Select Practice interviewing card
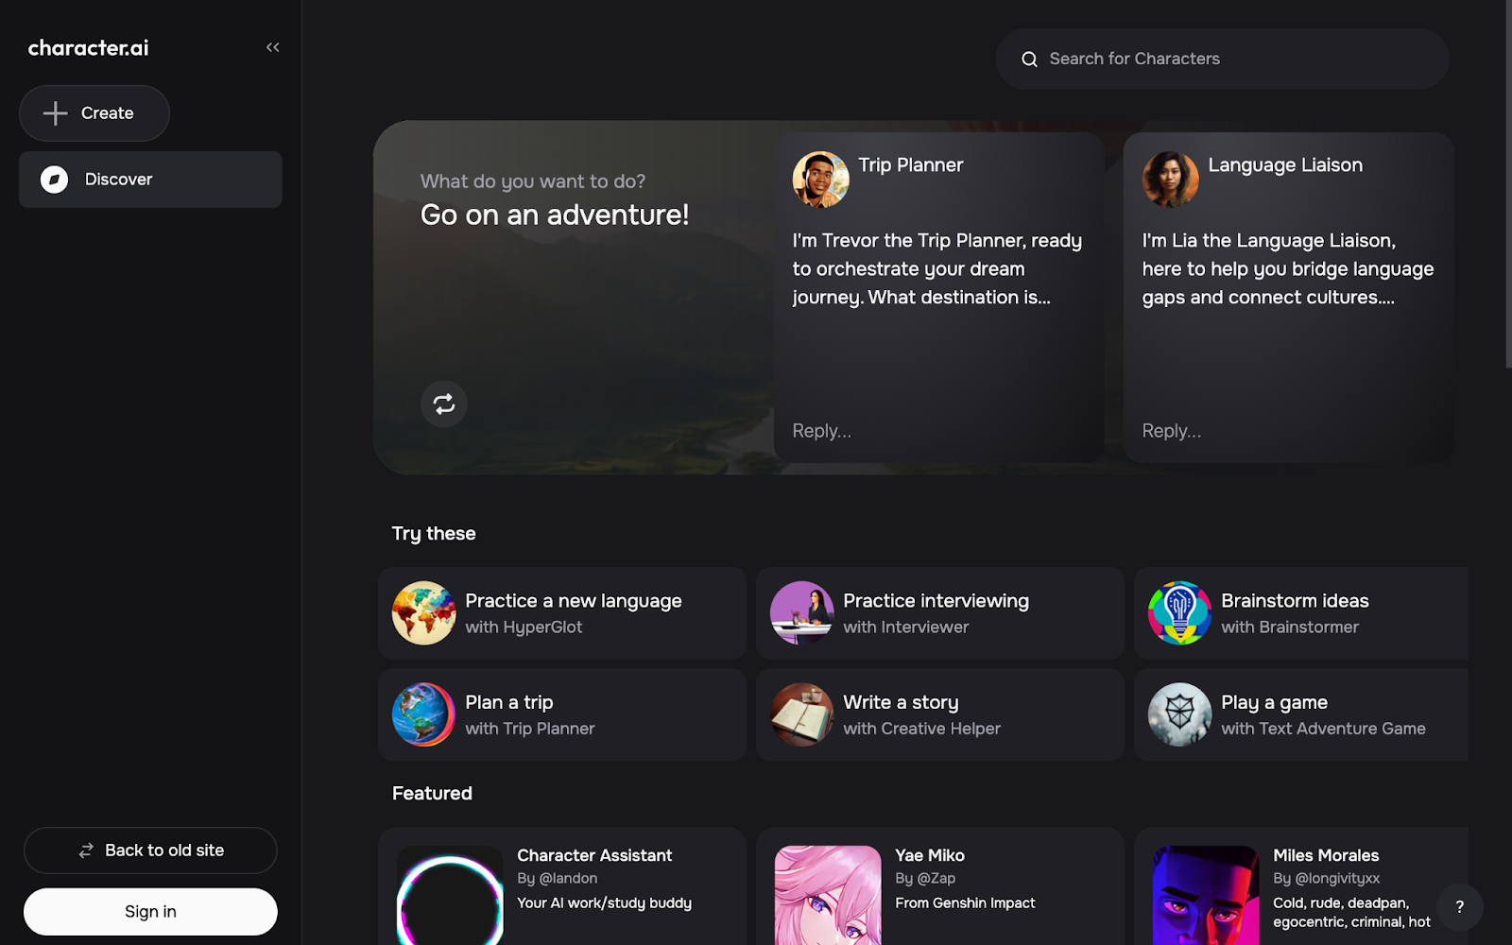The width and height of the screenshot is (1512, 945). 940,613
